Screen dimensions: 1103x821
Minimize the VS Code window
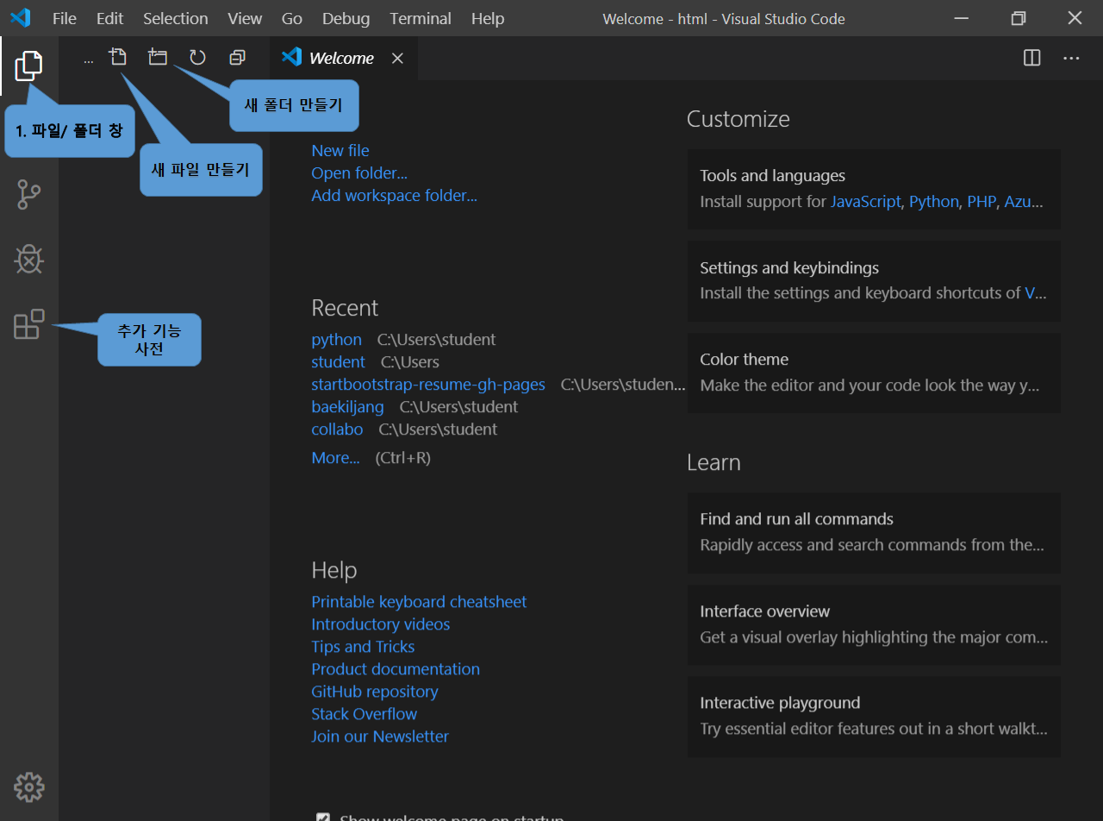[x=963, y=18]
